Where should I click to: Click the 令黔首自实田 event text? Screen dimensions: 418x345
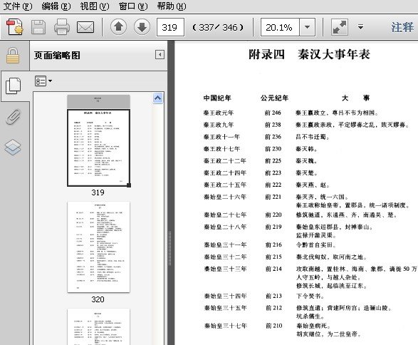[x=316, y=245]
